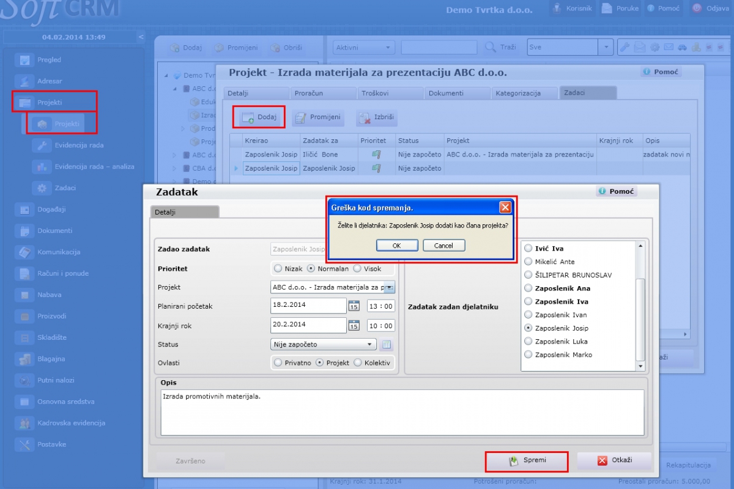
Task: Collapse the Demo Tvr root tree node
Action: point(167,76)
